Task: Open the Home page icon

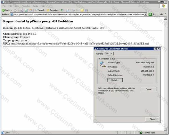Action: (x=31, y=10)
